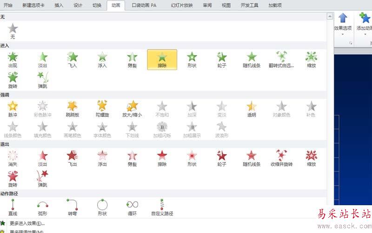Image resolution: width=372 pixels, height=233 pixels.
Task: Switch to the 加载项 tab
Action: coord(275,5)
